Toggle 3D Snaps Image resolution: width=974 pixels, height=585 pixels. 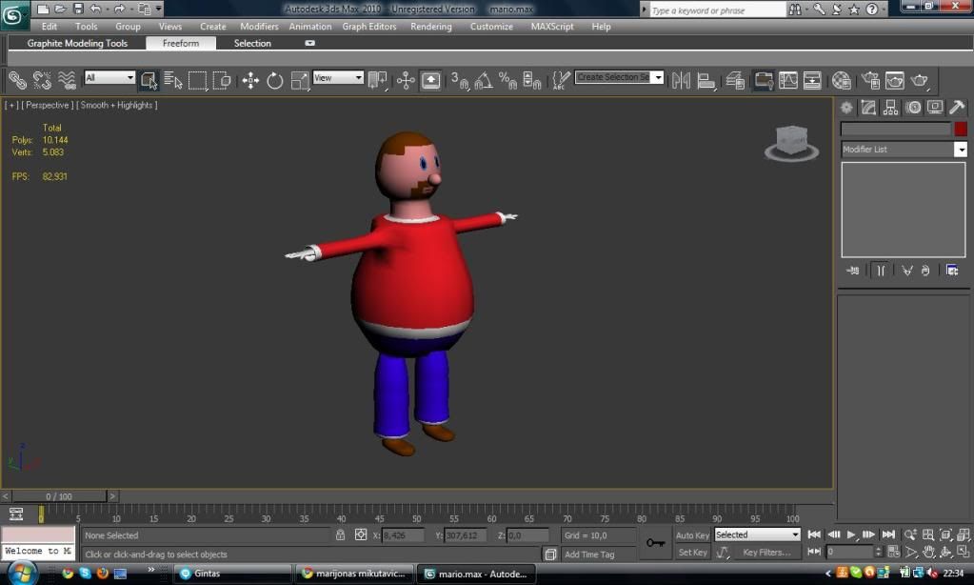click(460, 80)
